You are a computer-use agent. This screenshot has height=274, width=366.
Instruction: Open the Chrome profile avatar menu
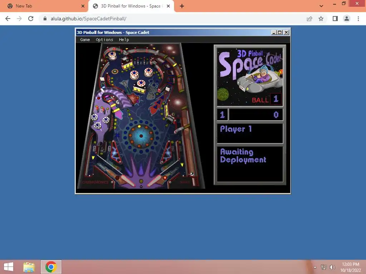click(347, 19)
